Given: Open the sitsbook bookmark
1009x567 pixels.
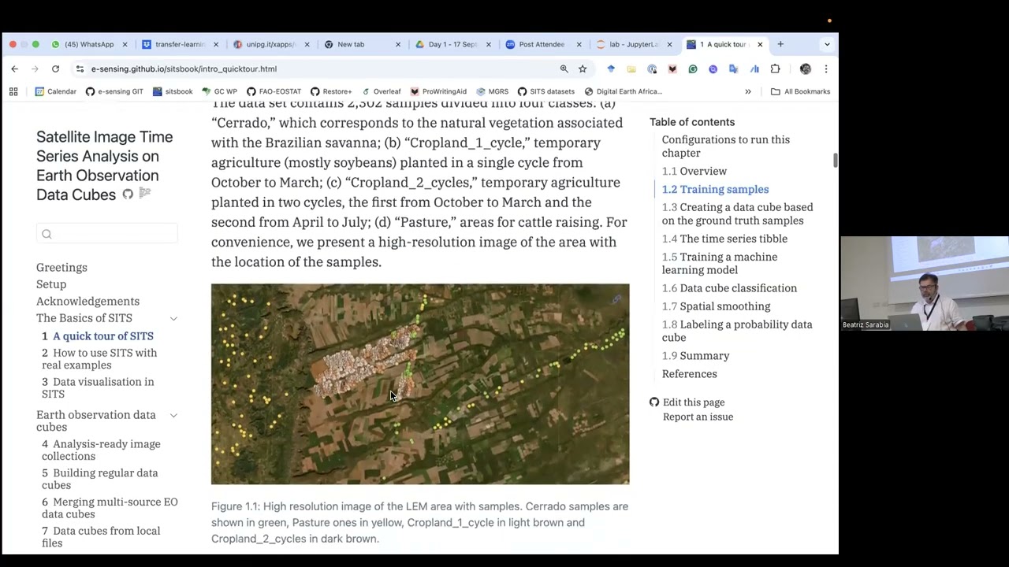Looking at the screenshot, I should click(x=173, y=91).
